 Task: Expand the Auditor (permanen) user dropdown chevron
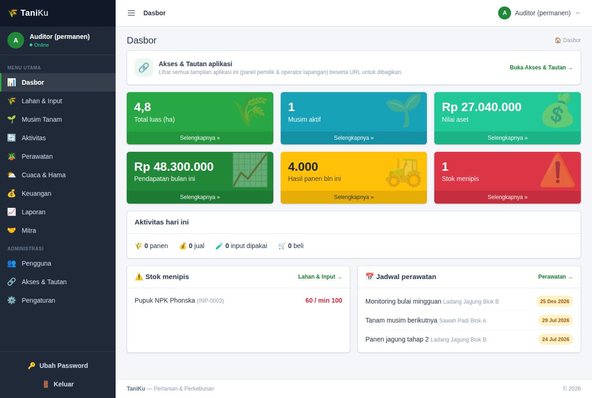coord(578,13)
